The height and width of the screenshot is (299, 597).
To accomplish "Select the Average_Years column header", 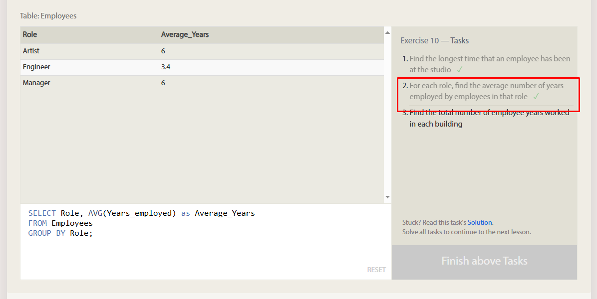I will click(x=185, y=34).
